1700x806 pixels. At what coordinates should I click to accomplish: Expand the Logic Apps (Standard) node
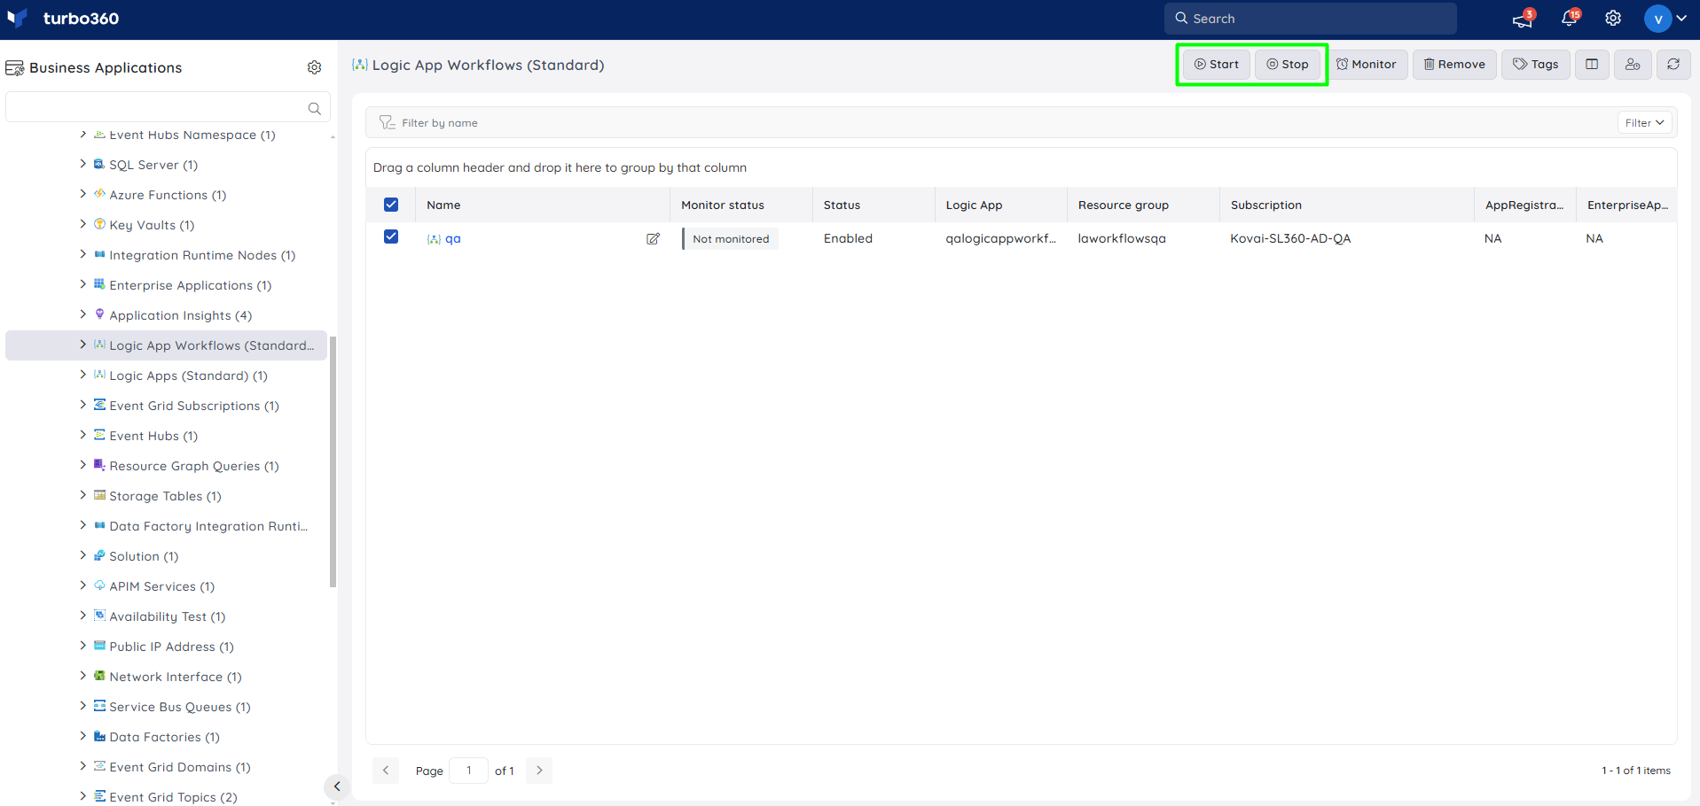[x=82, y=375]
